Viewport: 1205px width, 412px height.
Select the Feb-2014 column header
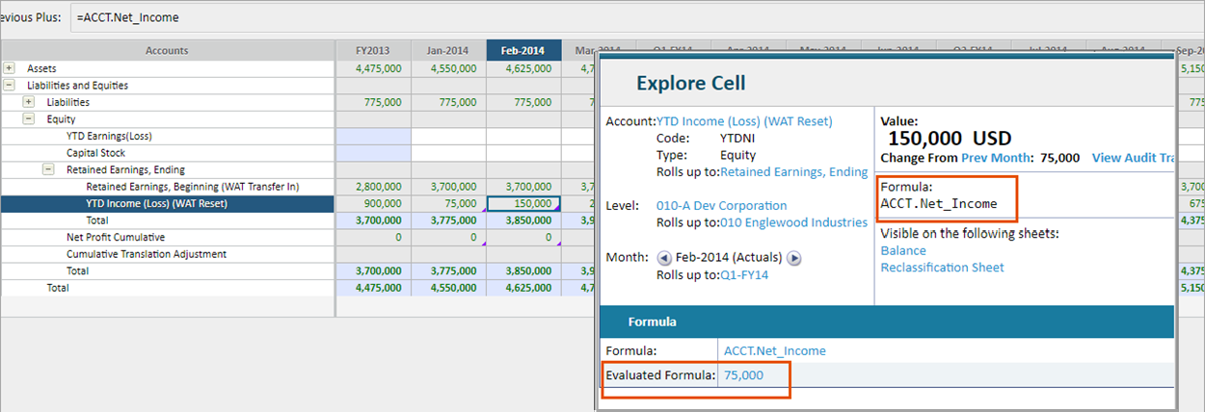coord(524,50)
